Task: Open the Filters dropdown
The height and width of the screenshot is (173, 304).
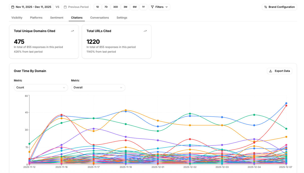Action: [x=159, y=7]
